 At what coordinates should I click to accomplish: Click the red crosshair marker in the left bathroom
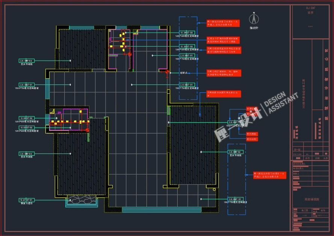[x=87, y=130]
